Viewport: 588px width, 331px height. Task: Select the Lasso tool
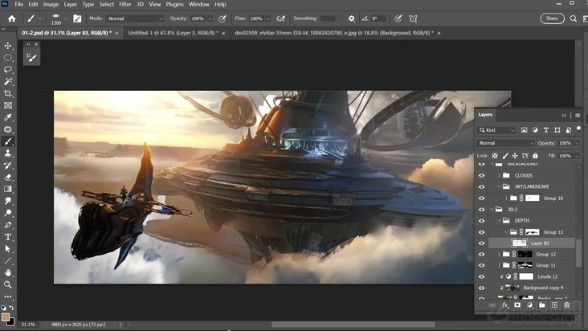click(8, 70)
